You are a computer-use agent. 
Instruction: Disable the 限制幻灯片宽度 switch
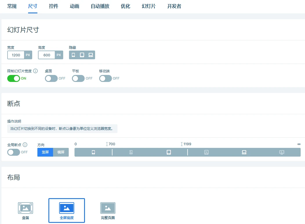click(14, 78)
